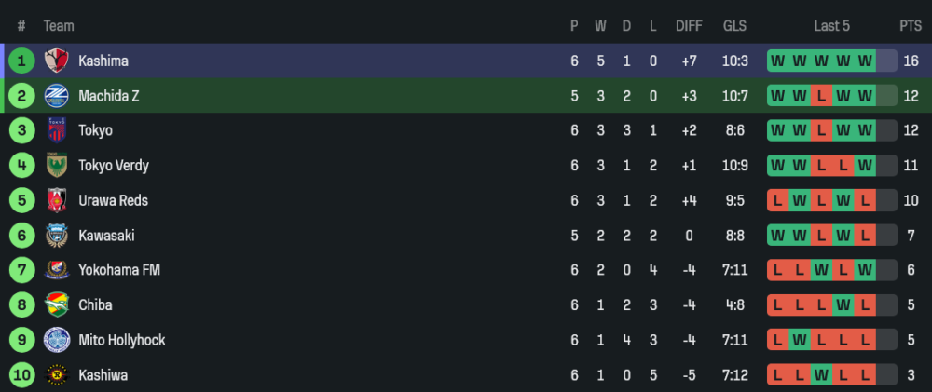Click the green W badge in Kashiwa row
Screen dimensions: 932x392
[x=821, y=375]
